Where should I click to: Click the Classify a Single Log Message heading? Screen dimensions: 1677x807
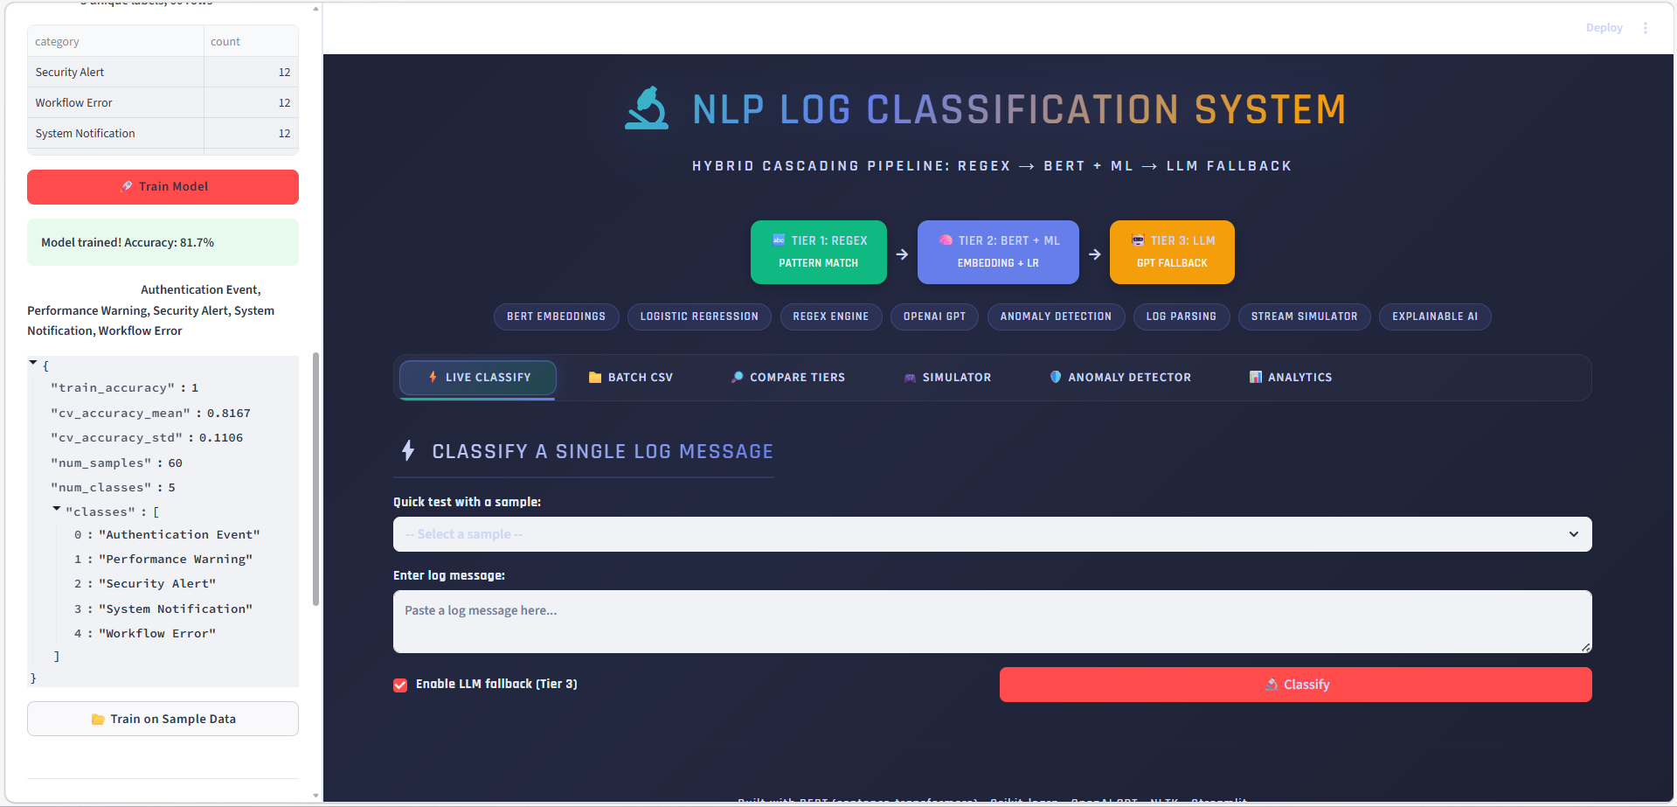603,452
